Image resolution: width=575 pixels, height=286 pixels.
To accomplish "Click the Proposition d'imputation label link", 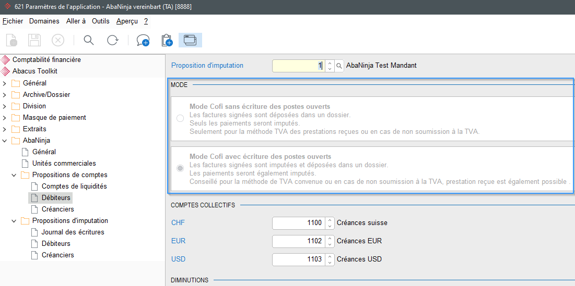I will [x=207, y=66].
